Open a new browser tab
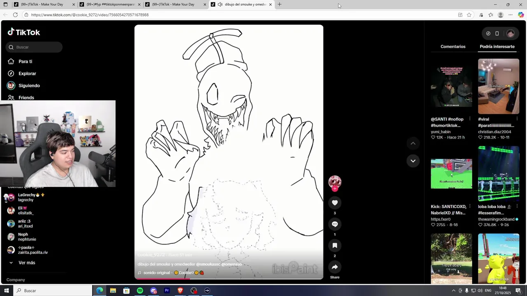This screenshot has height=296, width=527. point(280,5)
